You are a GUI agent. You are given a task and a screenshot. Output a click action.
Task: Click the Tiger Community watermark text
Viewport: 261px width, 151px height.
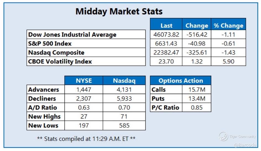tap(242, 137)
